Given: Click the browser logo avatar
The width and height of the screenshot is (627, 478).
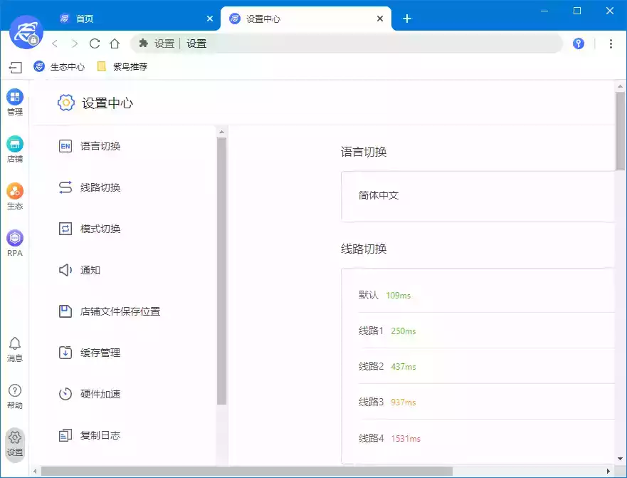Looking at the screenshot, I should 26,32.
